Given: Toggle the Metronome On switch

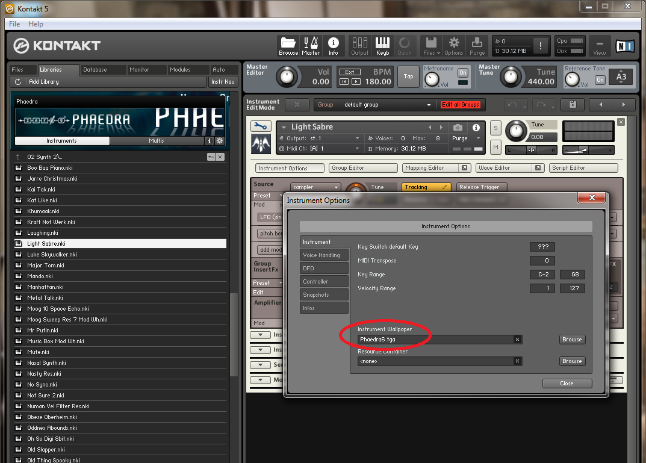Looking at the screenshot, I should [462, 73].
